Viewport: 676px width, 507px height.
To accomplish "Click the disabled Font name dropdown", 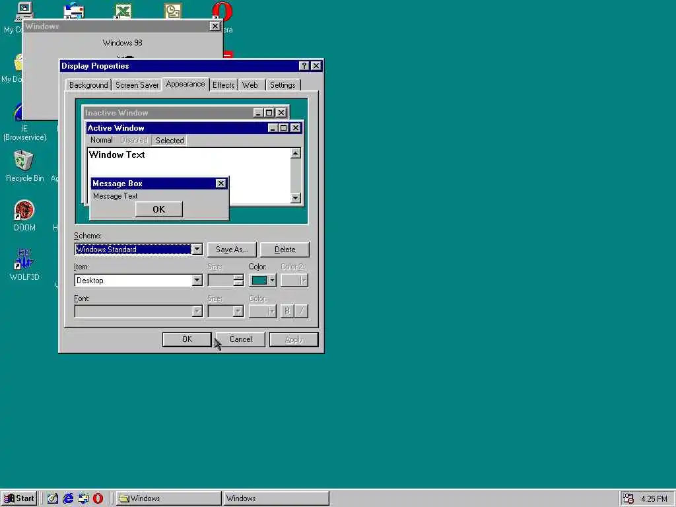I will (139, 312).
